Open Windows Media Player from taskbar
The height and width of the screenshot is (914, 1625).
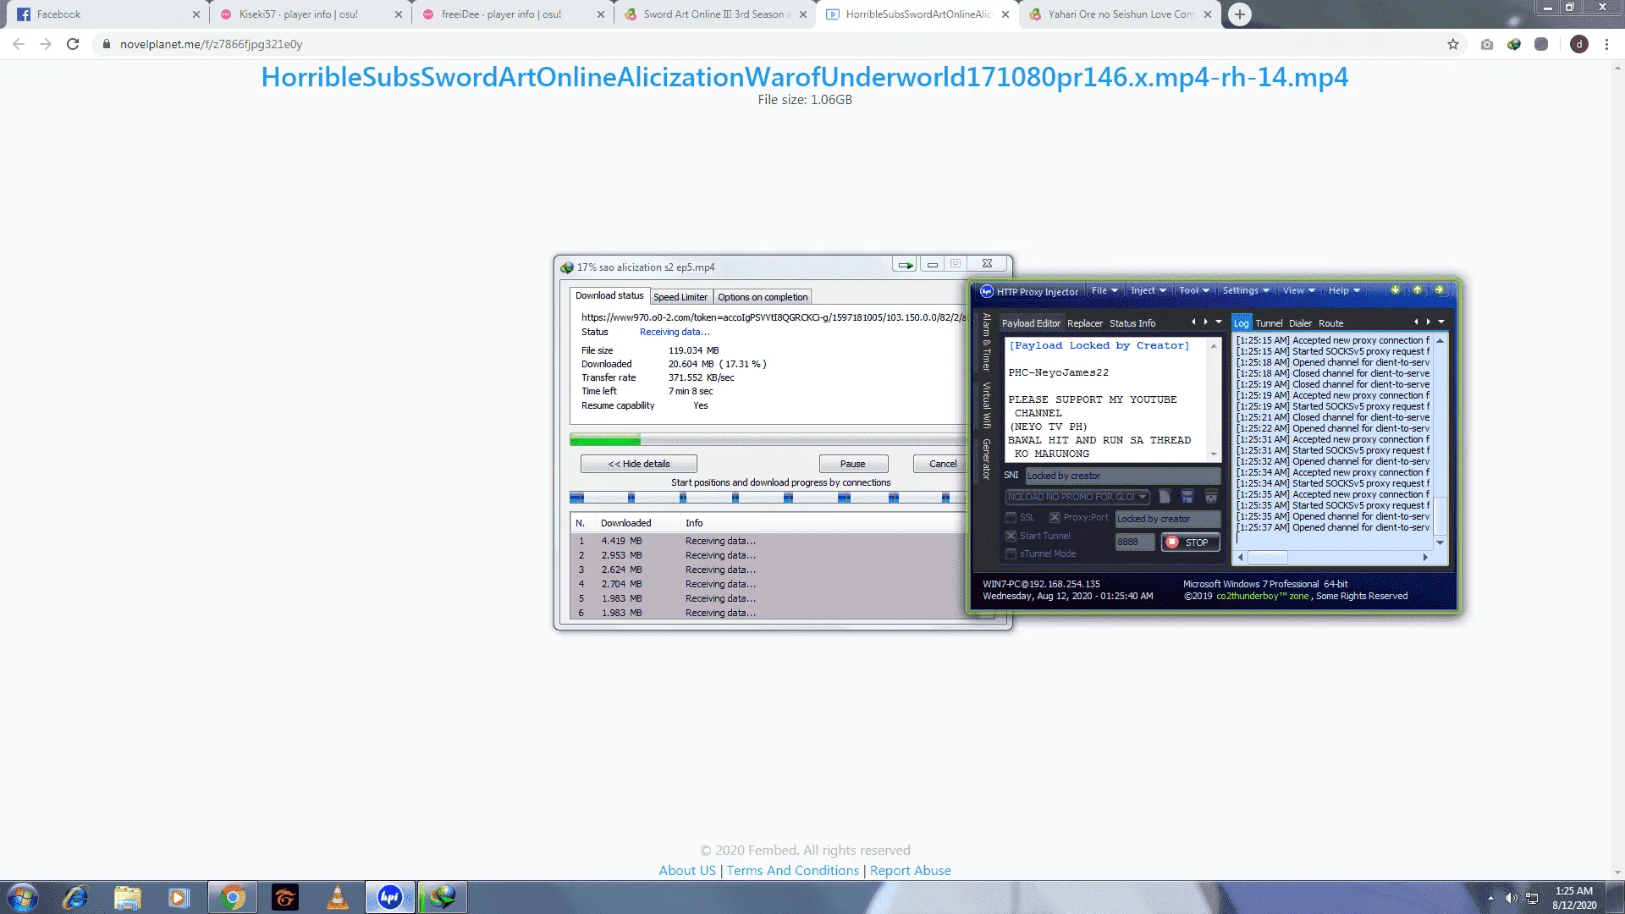pyautogui.click(x=179, y=897)
